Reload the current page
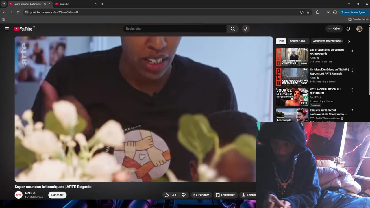 tap(18, 12)
